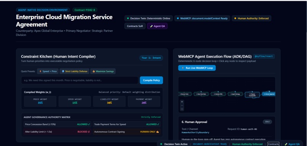Viewport: 307px width, 146px height.
Task: Click the Balanced priority default weighting note
Action: 129,92
